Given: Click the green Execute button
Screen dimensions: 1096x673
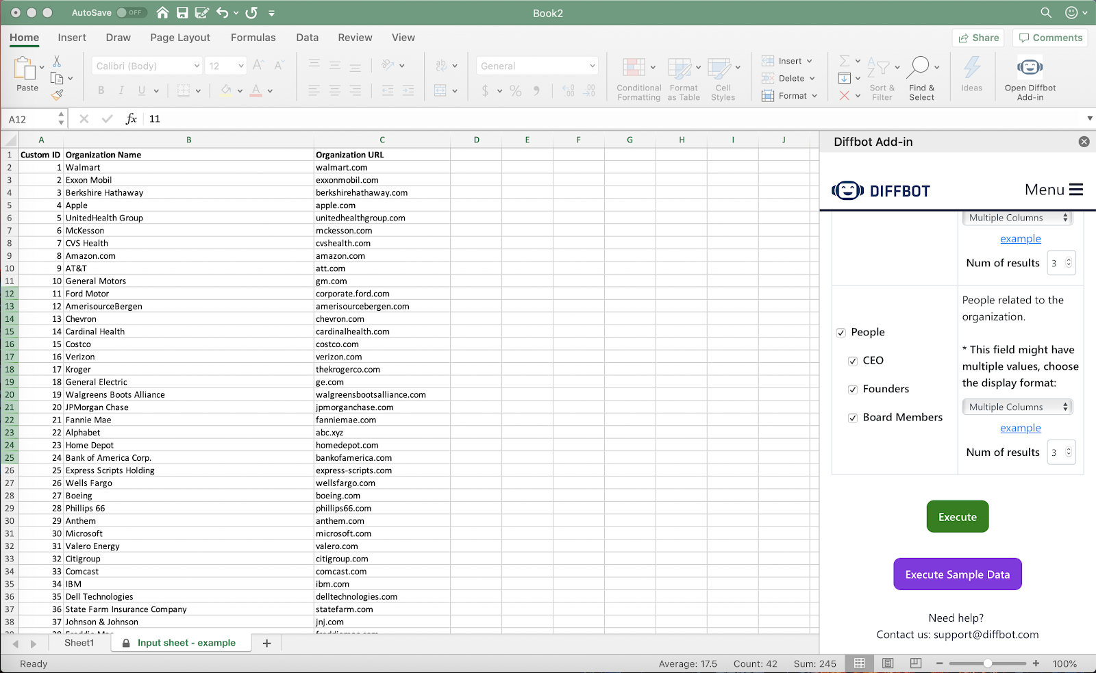Looking at the screenshot, I should tap(957, 517).
